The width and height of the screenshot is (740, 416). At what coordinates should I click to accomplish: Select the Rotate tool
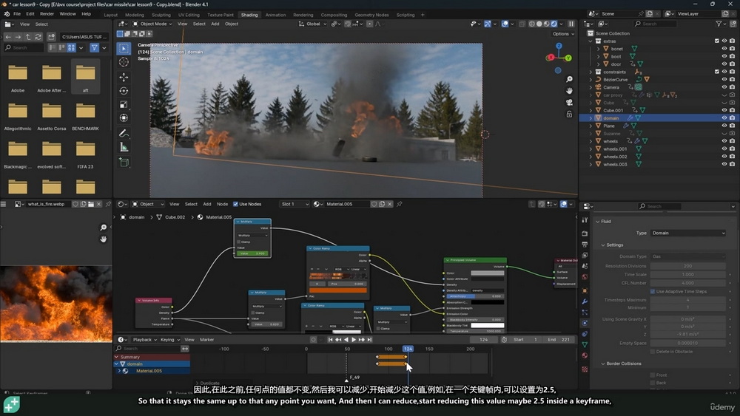pyautogui.click(x=124, y=91)
